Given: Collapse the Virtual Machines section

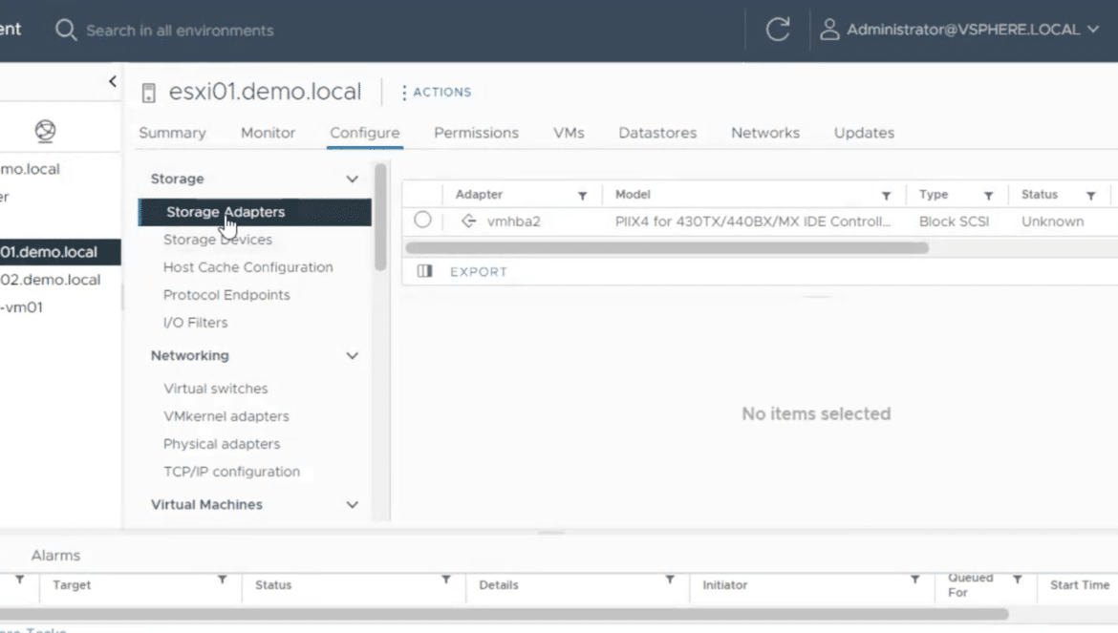Looking at the screenshot, I should click(x=353, y=505).
